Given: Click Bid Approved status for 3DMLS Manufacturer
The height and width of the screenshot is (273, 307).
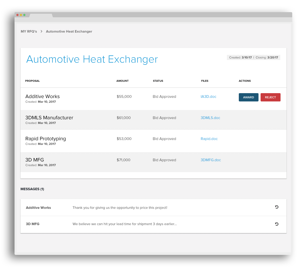Looking at the screenshot, I should click(x=164, y=118).
